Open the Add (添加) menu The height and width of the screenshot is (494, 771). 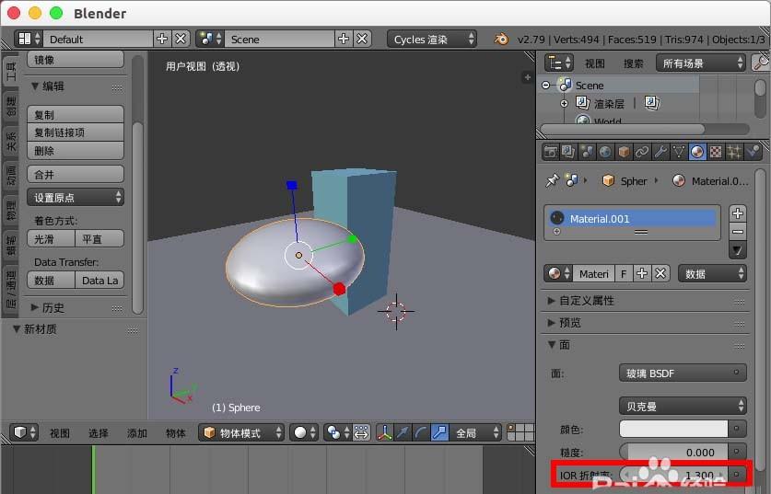[136, 433]
